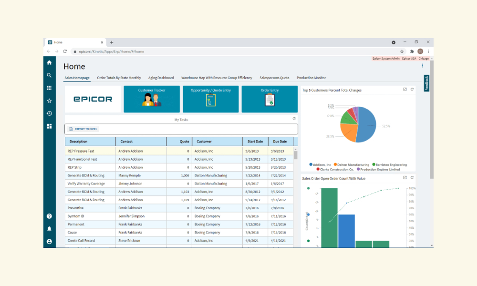Viewport: 477px width, 286px height.
Task: Switch to the Aging Dashboard tab
Action: point(161,78)
